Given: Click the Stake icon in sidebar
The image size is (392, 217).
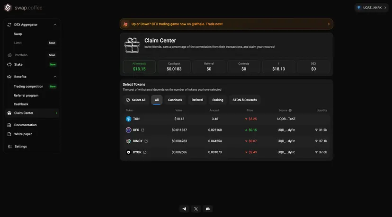Looking at the screenshot, I should pyautogui.click(x=9, y=64).
